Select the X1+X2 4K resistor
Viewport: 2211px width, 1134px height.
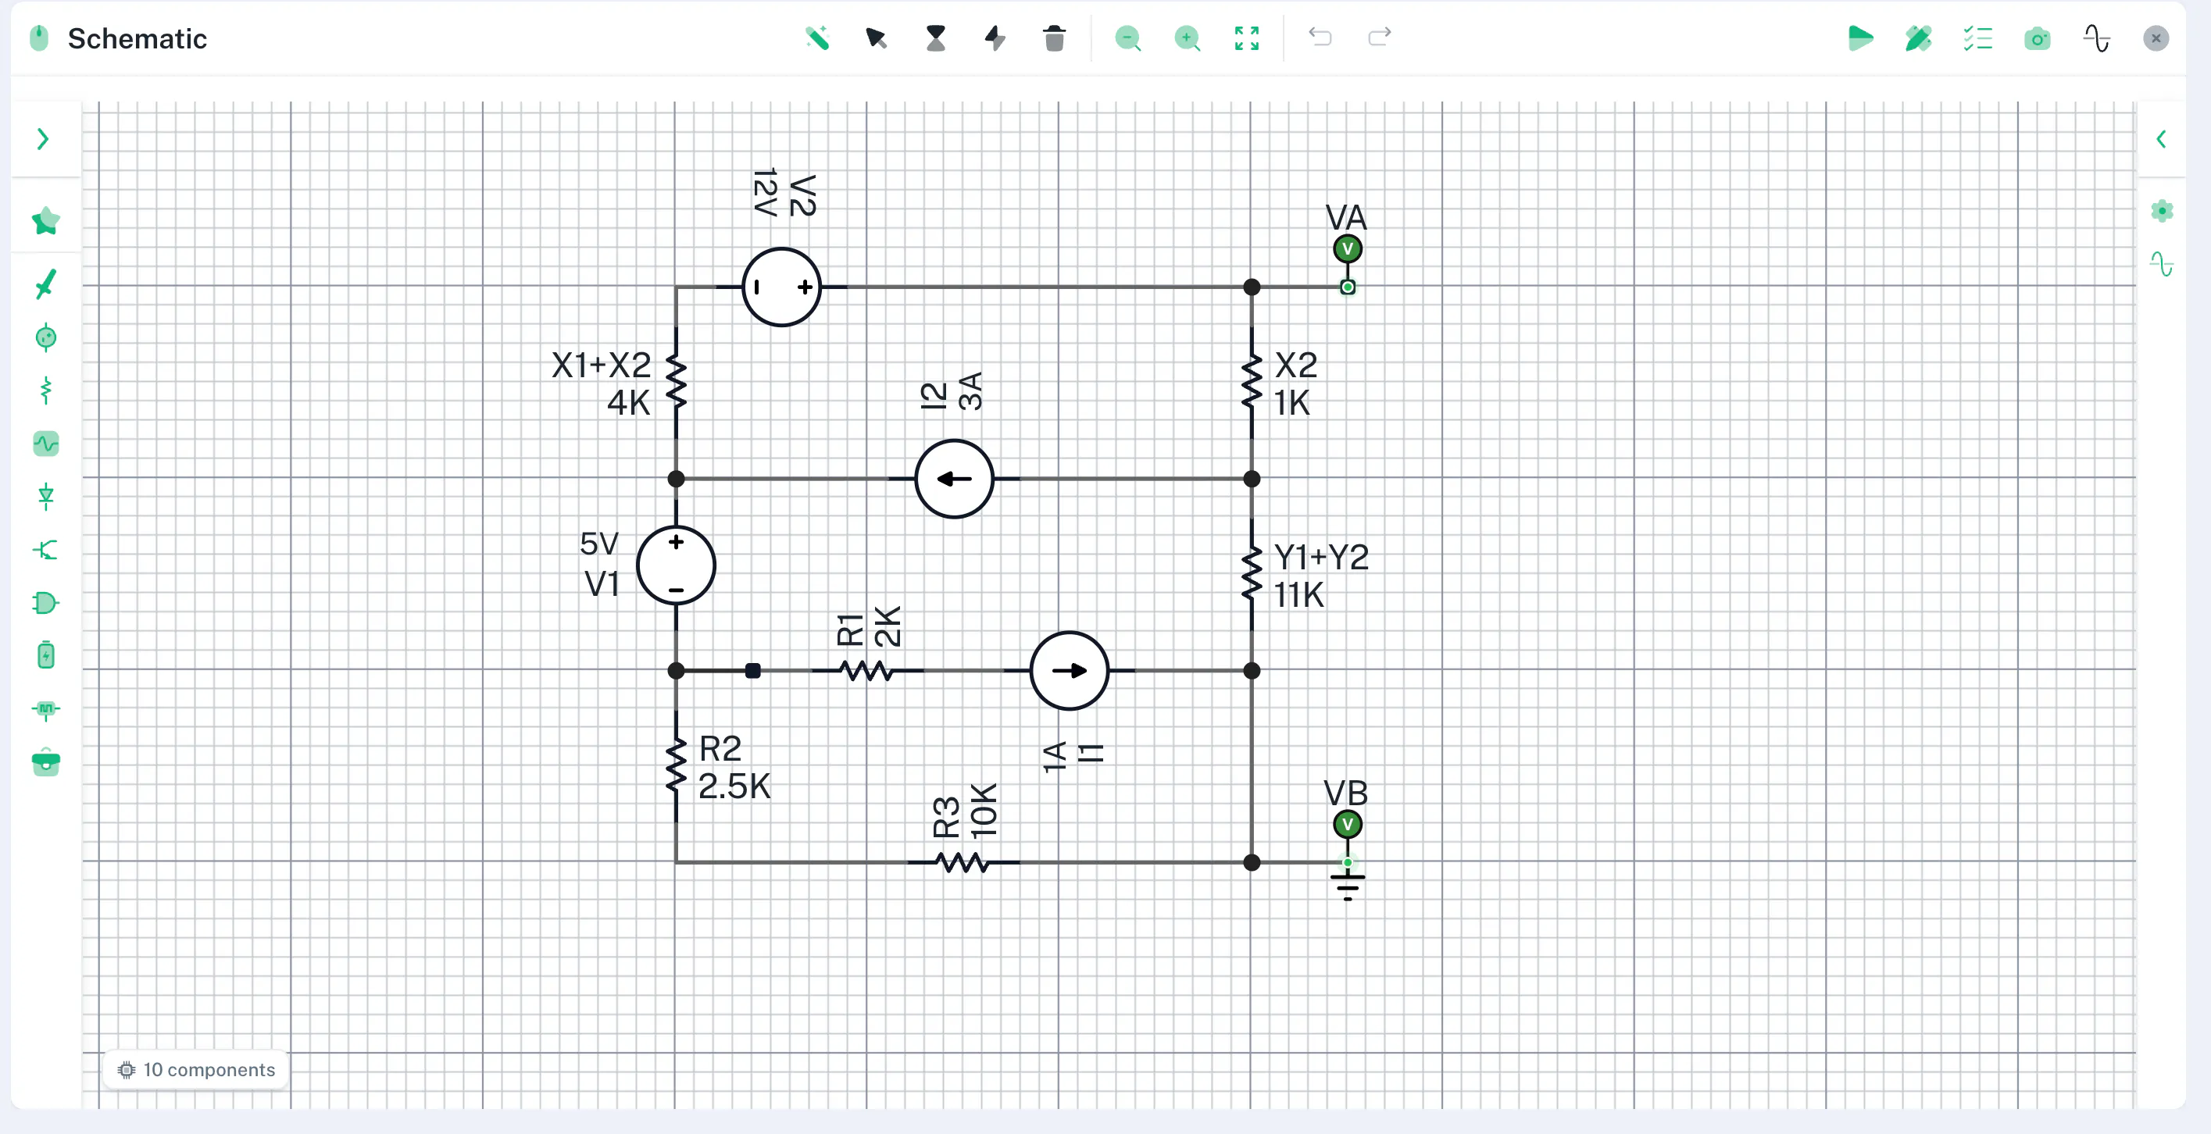[676, 383]
